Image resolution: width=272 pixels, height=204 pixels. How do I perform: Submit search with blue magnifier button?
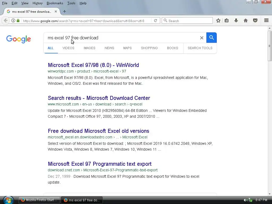(x=211, y=37)
